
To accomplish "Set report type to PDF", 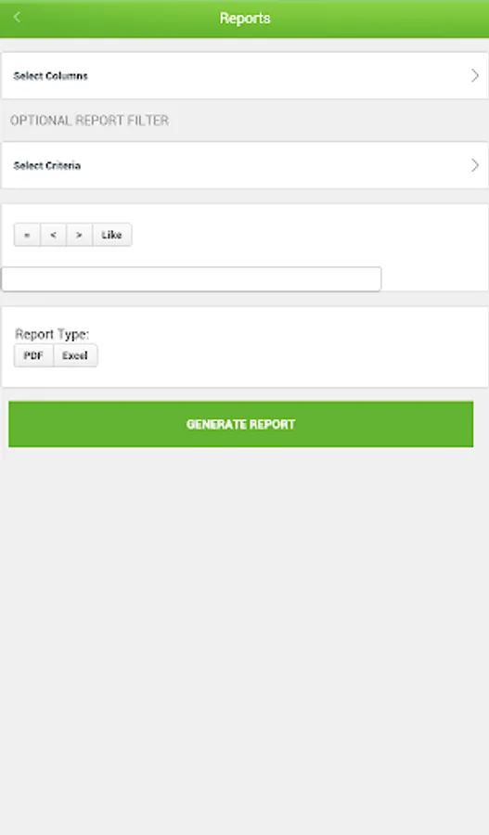I will 33,355.
